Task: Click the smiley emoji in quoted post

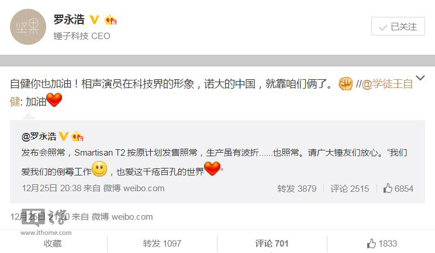Action: pyautogui.click(x=99, y=168)
